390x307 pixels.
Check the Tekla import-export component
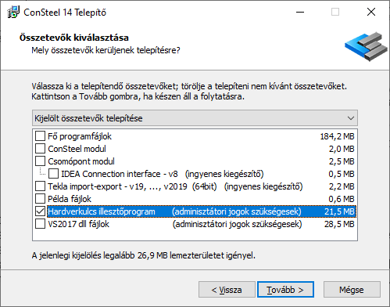tap(40, 186)
